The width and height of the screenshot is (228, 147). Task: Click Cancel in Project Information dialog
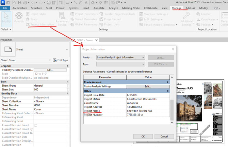[x=164, y=136]
